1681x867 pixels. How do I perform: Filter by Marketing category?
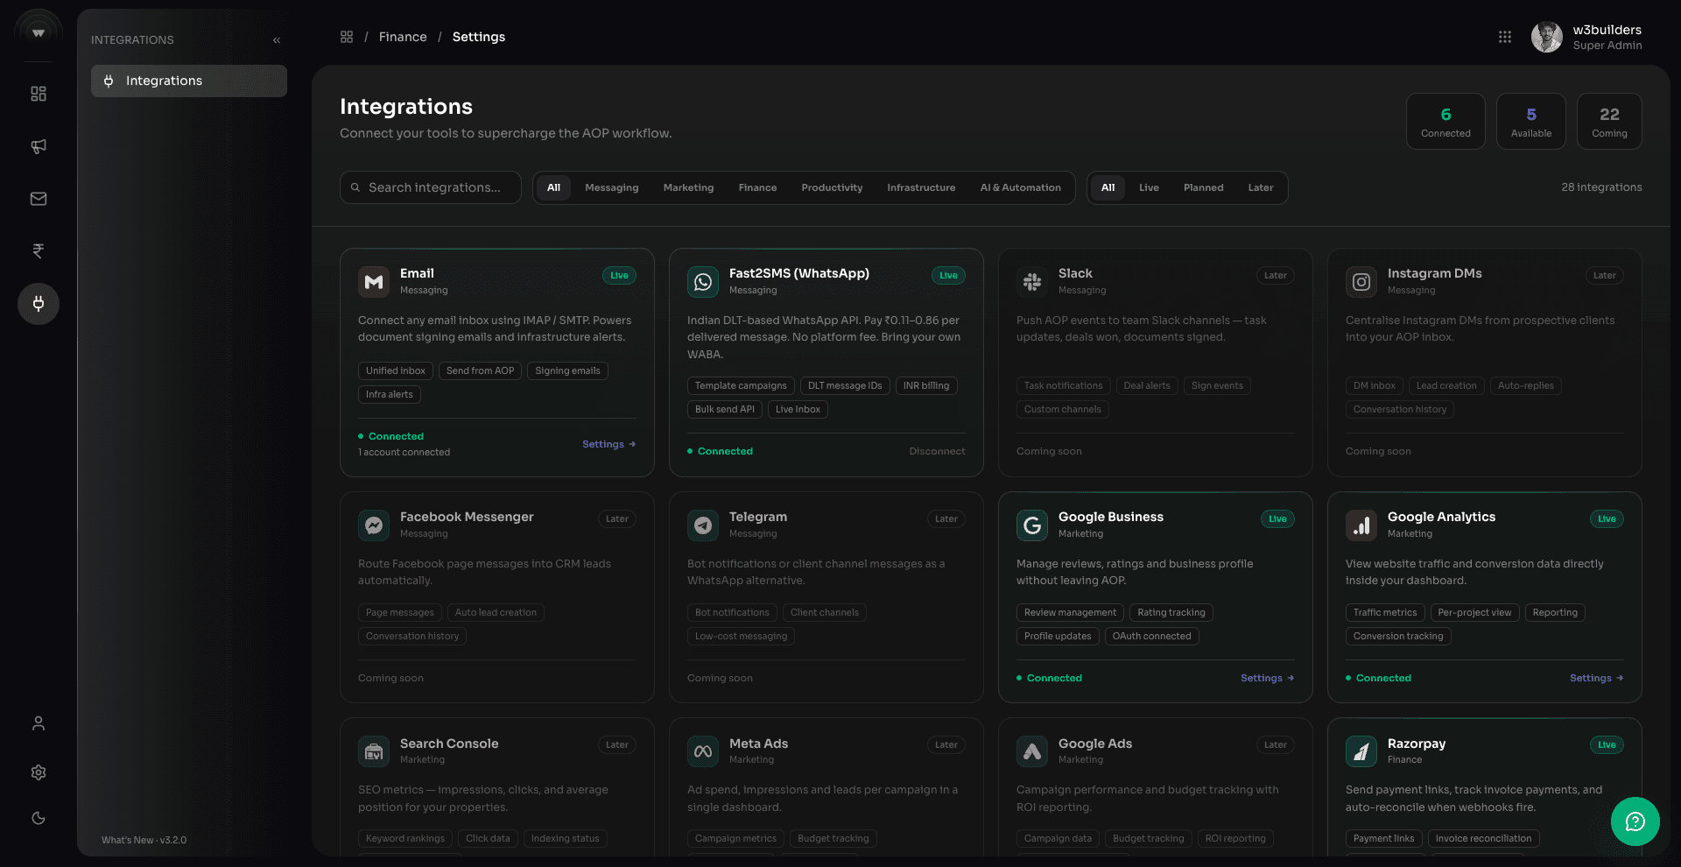688,187
